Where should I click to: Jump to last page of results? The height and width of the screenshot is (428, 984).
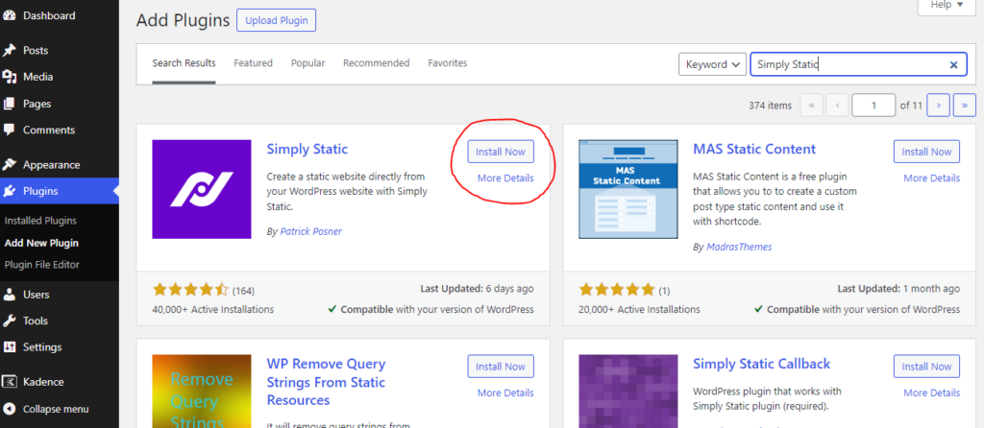pos(965,106)
